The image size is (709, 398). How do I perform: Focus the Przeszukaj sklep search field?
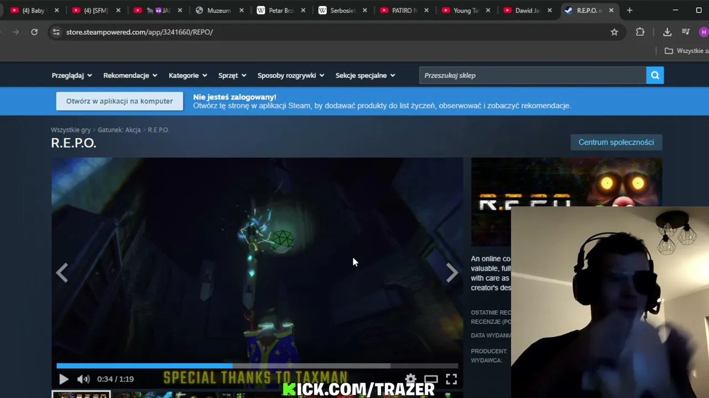click(533, 75)
